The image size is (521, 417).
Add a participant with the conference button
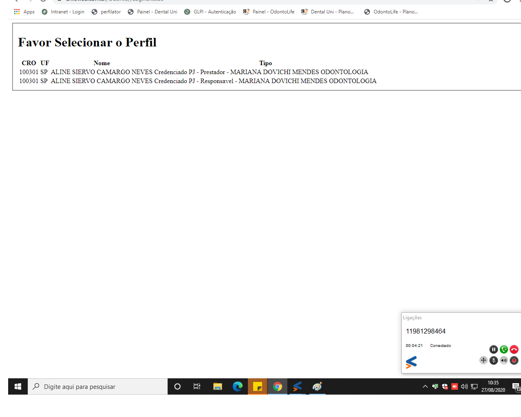tap(483, 360)
